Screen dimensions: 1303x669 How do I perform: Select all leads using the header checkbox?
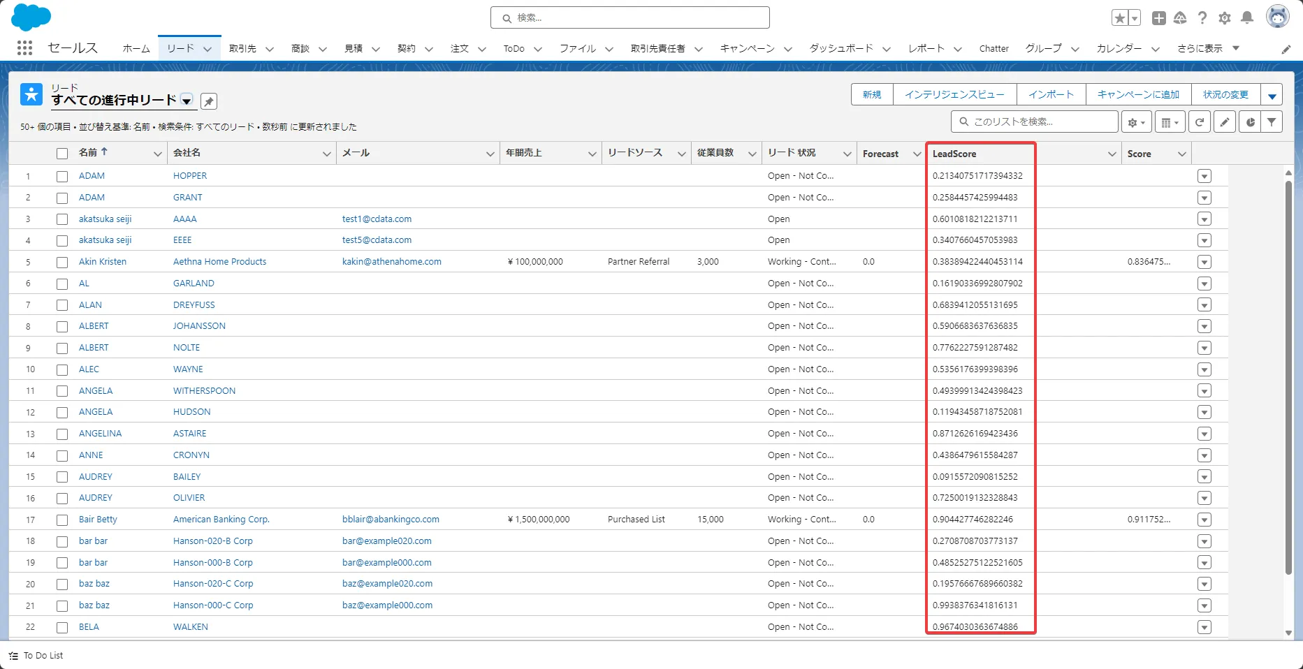coord(61,153)
